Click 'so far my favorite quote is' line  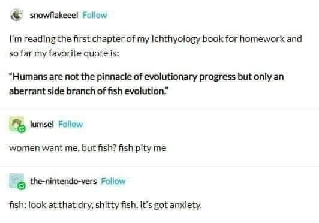pos(64,53)
